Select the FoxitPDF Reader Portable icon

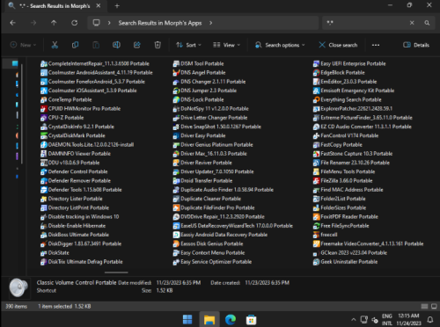(316, 217)
